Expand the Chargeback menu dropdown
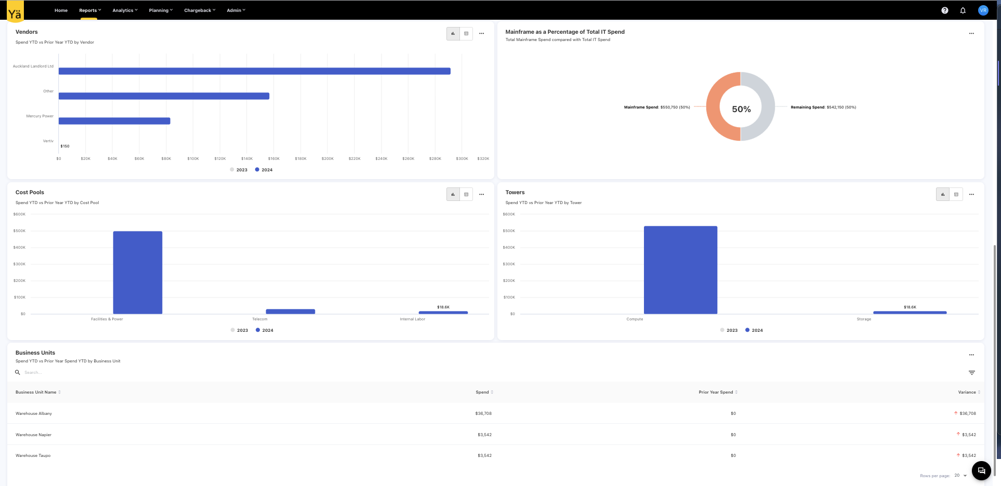Image resolution: width=1001 pixels, height=486 pixels. [x=200, y=10]
